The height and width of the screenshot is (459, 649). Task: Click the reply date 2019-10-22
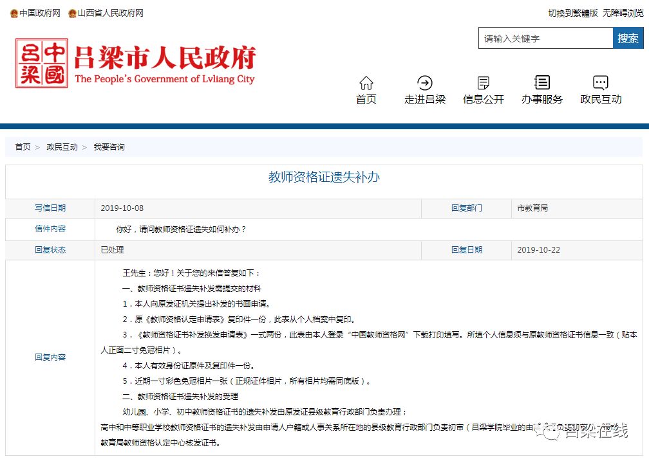(x=538, y=250)
